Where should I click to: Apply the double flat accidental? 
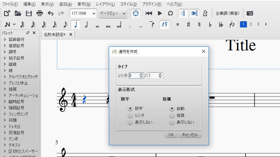[x=221, y=25]
